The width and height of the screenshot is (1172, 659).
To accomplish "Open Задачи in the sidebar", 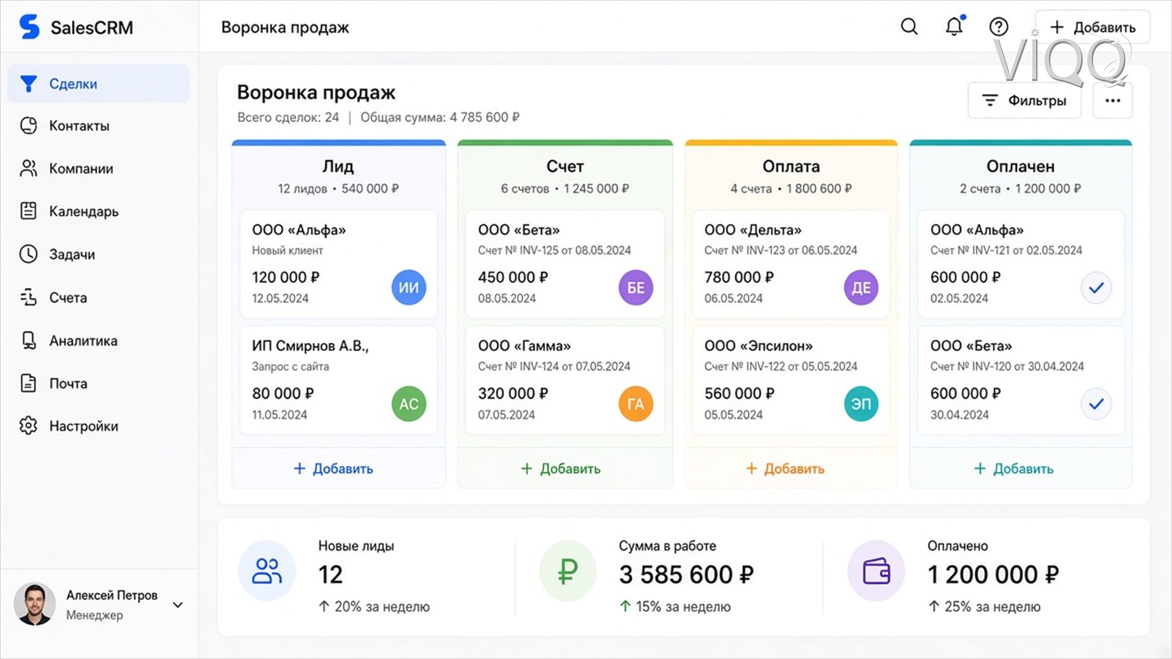I will (x=98, y=254).
